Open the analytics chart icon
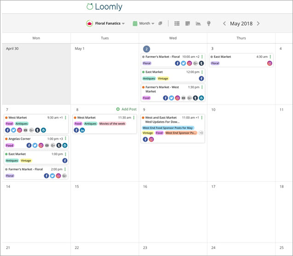Image resolution: width=293 pixels, height=256 pixels. 198,23
